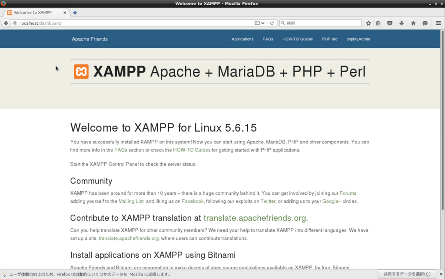Dismiss the data-sharing notification bar

(441, 274)
